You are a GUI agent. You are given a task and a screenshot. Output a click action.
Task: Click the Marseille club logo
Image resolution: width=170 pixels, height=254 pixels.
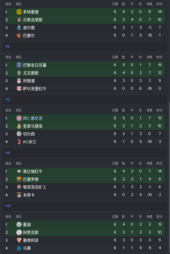(19, 248)
